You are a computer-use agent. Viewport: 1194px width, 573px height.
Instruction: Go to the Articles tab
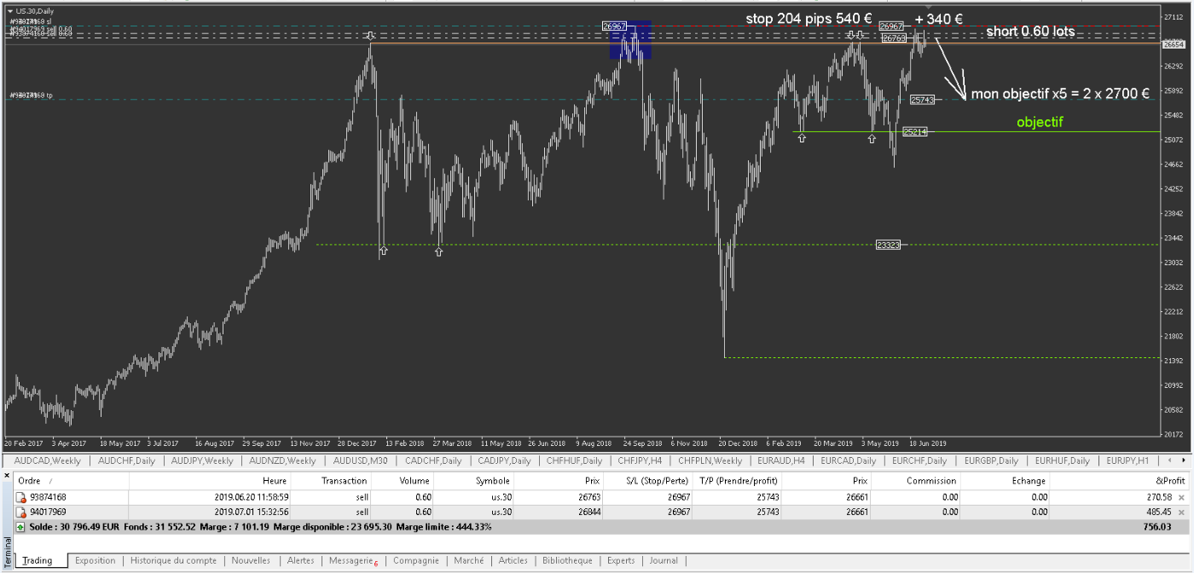click(513, 560)
